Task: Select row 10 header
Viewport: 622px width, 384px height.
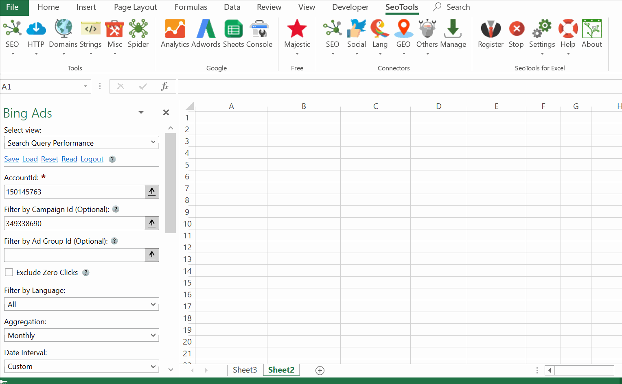Action: 187,224
